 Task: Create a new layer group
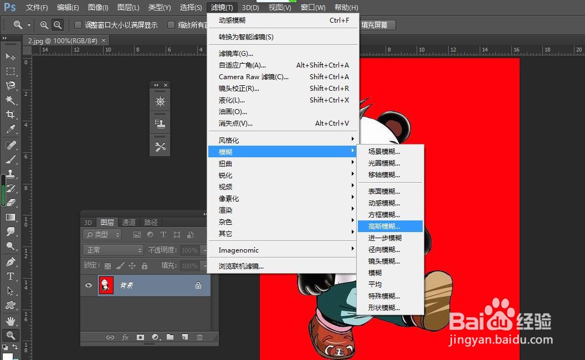[x=170, y=337]
